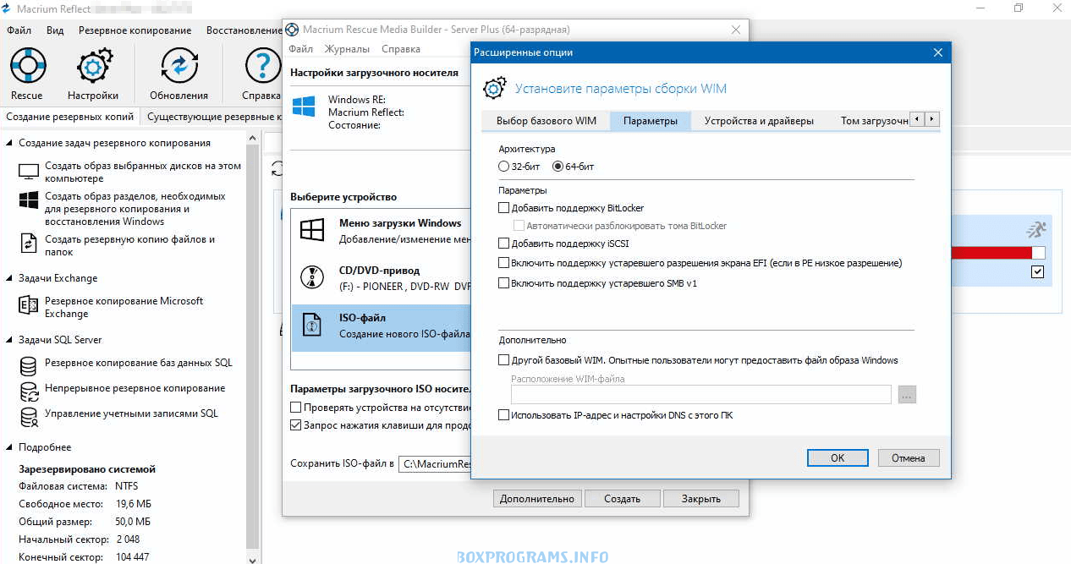Viewport: 1071px width, 564px height.
Task: Click Закрыть button in Media Builder
Action: tap(701, 499)
